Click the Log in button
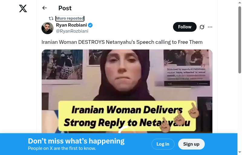Screen dimensions: 242x155 163,144
